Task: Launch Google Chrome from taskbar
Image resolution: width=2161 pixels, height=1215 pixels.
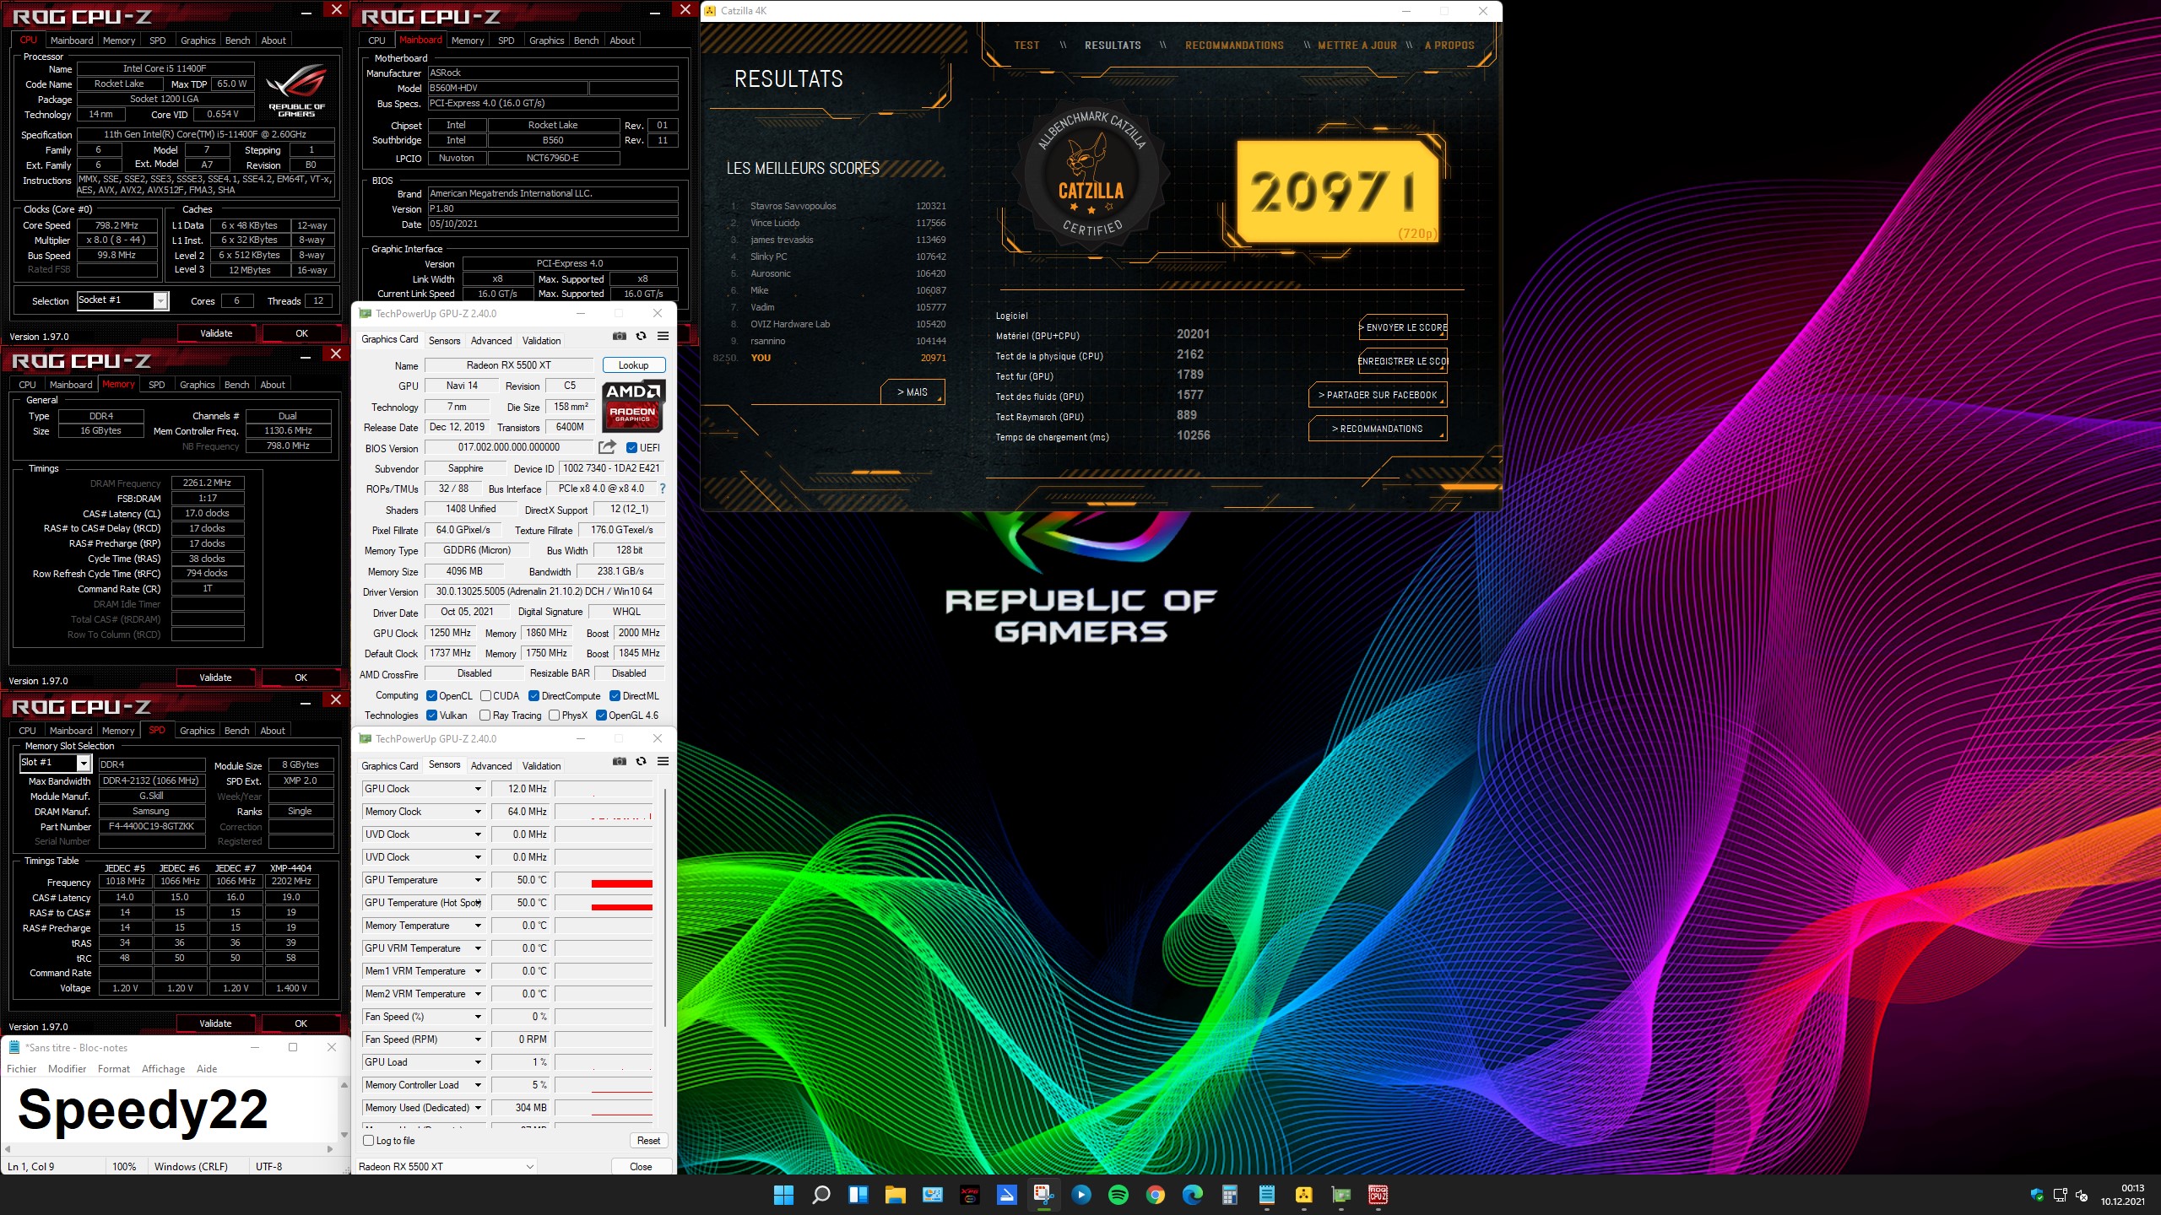Action: (x=1156, y=1195)
